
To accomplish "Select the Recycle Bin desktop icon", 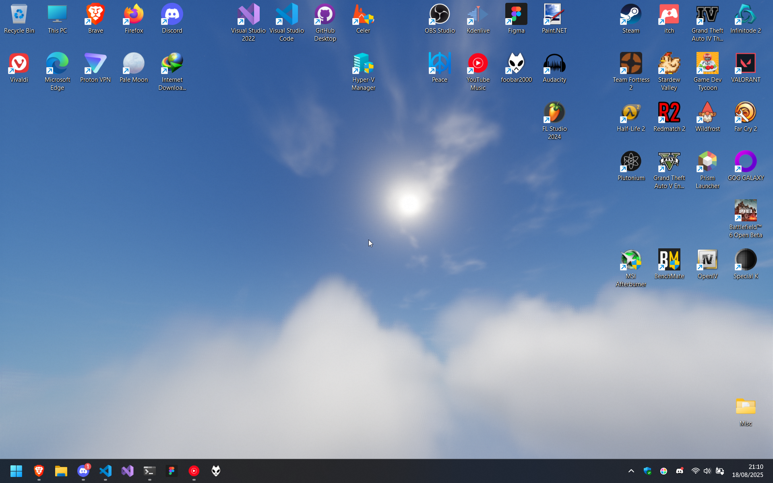I will tap(19, 19).
